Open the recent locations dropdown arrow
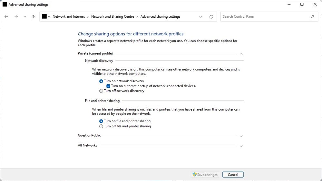The height and width of the screenshot is (181, 322). tap(25, 17)
